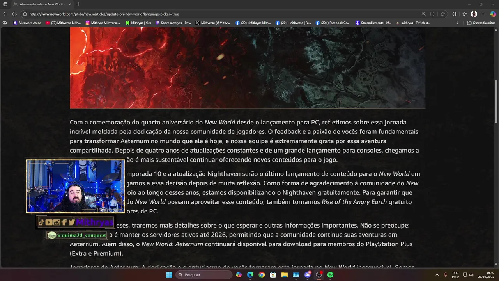Click the microphone tray indicator
Viewport: 499px width, 281px height.
point(445,275)
